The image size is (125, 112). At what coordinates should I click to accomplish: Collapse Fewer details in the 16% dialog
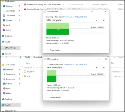tap(54, 97)
